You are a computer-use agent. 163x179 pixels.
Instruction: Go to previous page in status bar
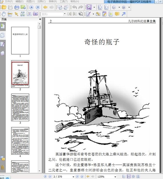(x=50, y=177)
